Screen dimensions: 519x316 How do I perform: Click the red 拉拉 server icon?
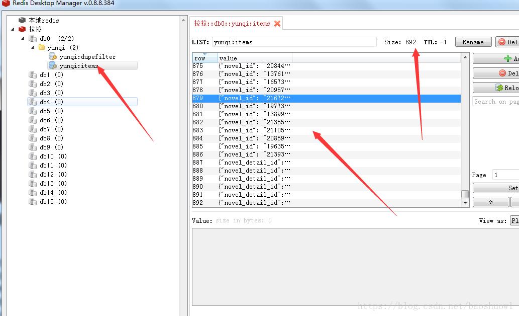click(x=22, y=29)
